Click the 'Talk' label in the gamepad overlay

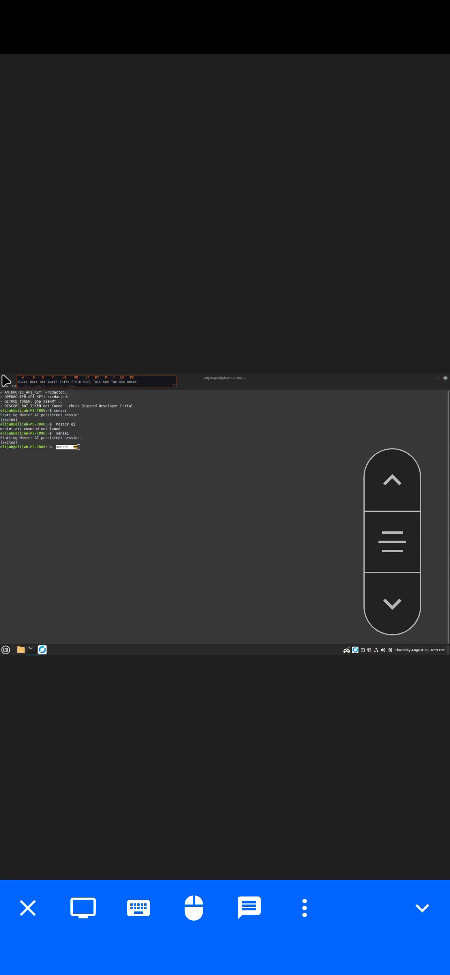pyautogui.click(x=97, y=382)
